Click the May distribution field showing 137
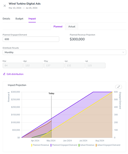128x154 pixels. pyautogui.click(x=54, y=66)
